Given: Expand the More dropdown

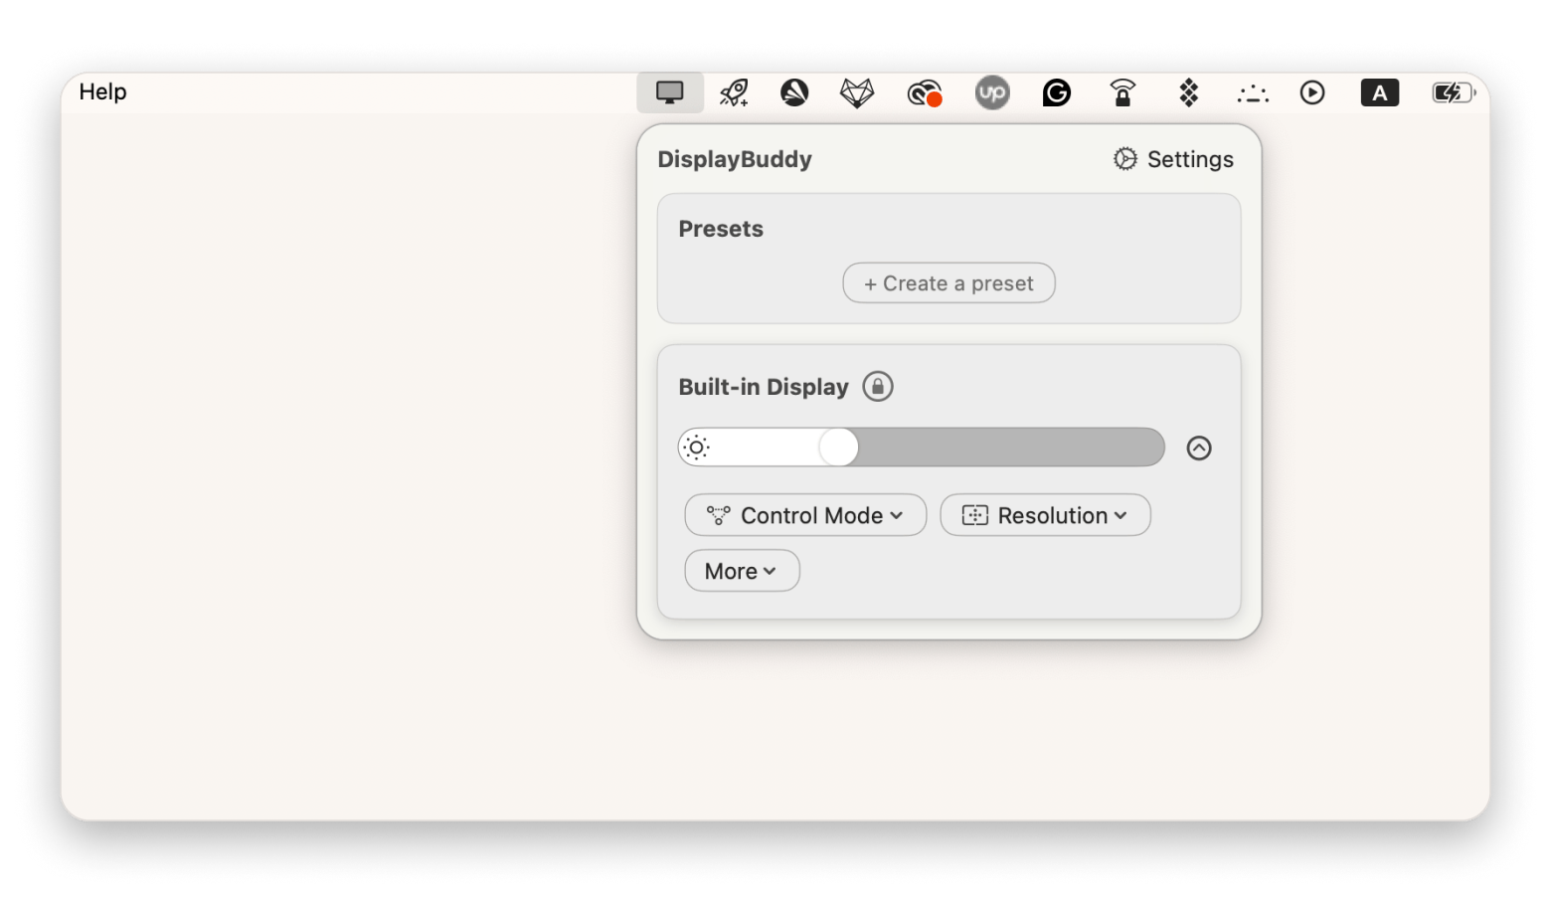Looking at the screenshot, I should point(742,571).
